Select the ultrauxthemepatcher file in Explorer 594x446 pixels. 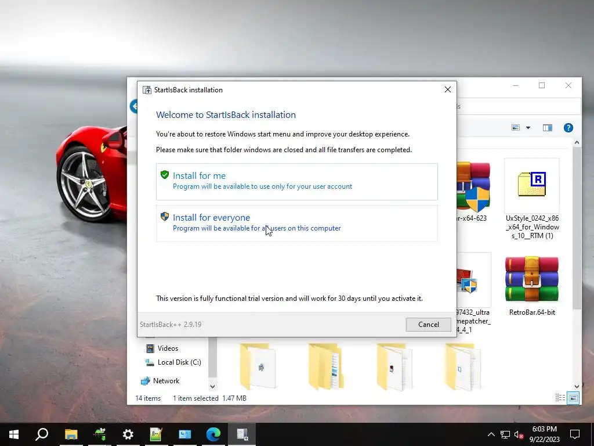pyautogui.click(x=473, y=293)
